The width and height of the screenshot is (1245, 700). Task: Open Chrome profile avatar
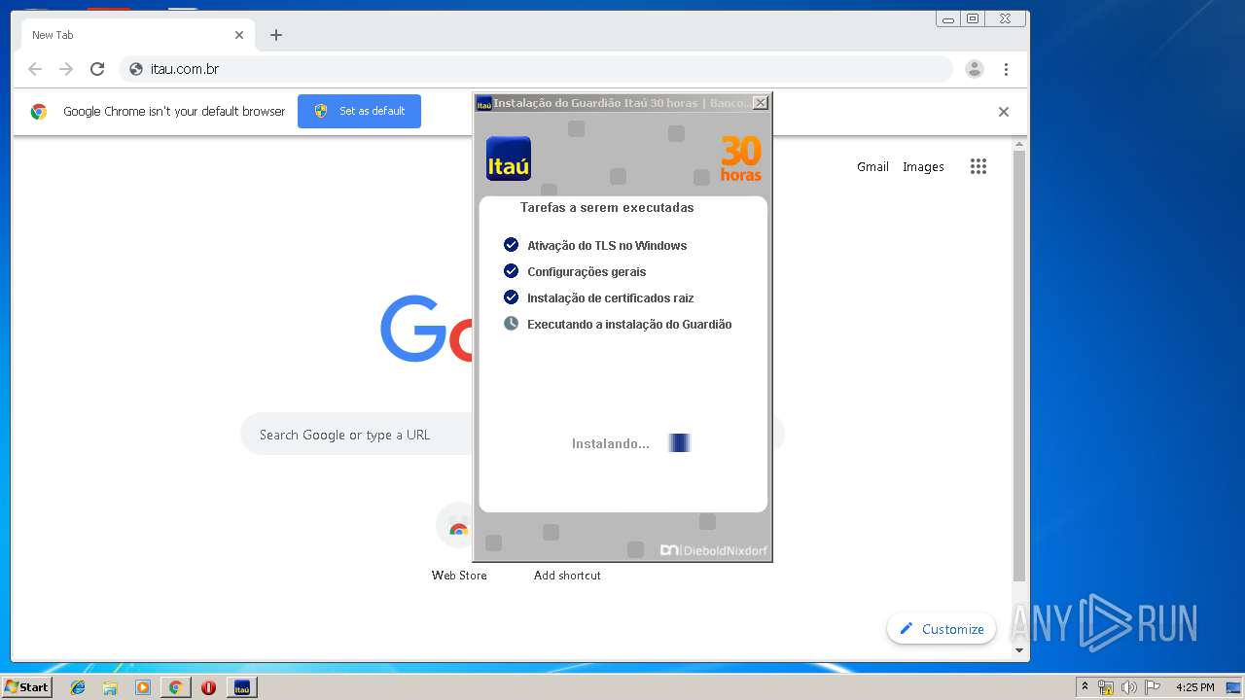(x=974, y=69)
